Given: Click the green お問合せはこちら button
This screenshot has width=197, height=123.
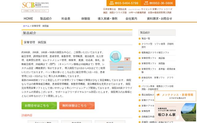Looking at the screenshot, I should point(39,105).
